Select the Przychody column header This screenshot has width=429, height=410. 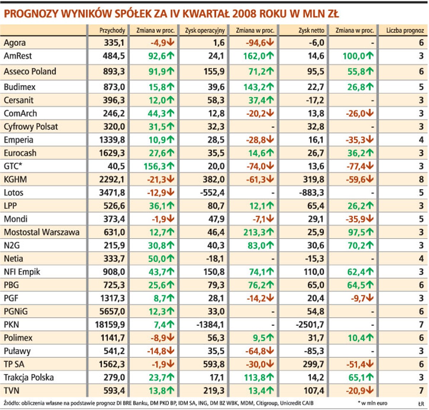112,31
